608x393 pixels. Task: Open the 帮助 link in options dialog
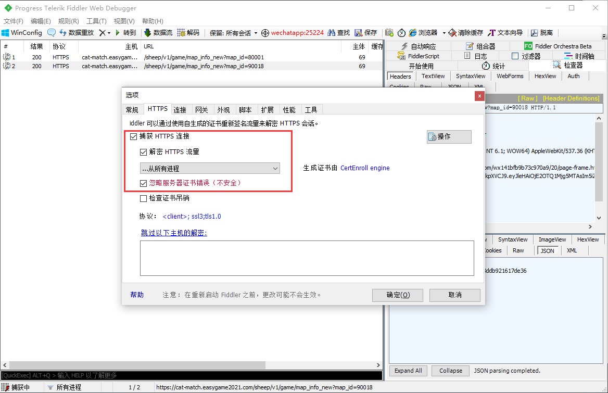(x=137, y=295)
